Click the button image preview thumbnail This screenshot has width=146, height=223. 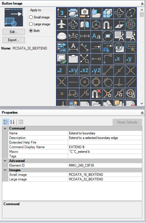[x=14, y=17]
